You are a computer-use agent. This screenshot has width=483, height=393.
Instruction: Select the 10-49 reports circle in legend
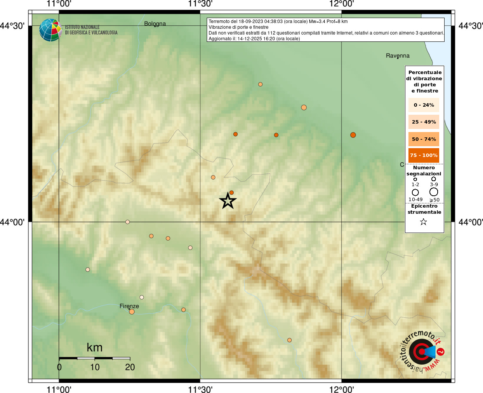point(415,192)
